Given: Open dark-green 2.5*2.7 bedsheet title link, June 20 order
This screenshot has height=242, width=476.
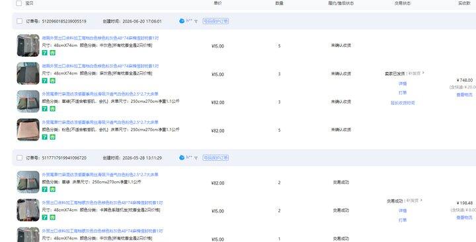Looking at the screenshot, I should pos(100,94).
